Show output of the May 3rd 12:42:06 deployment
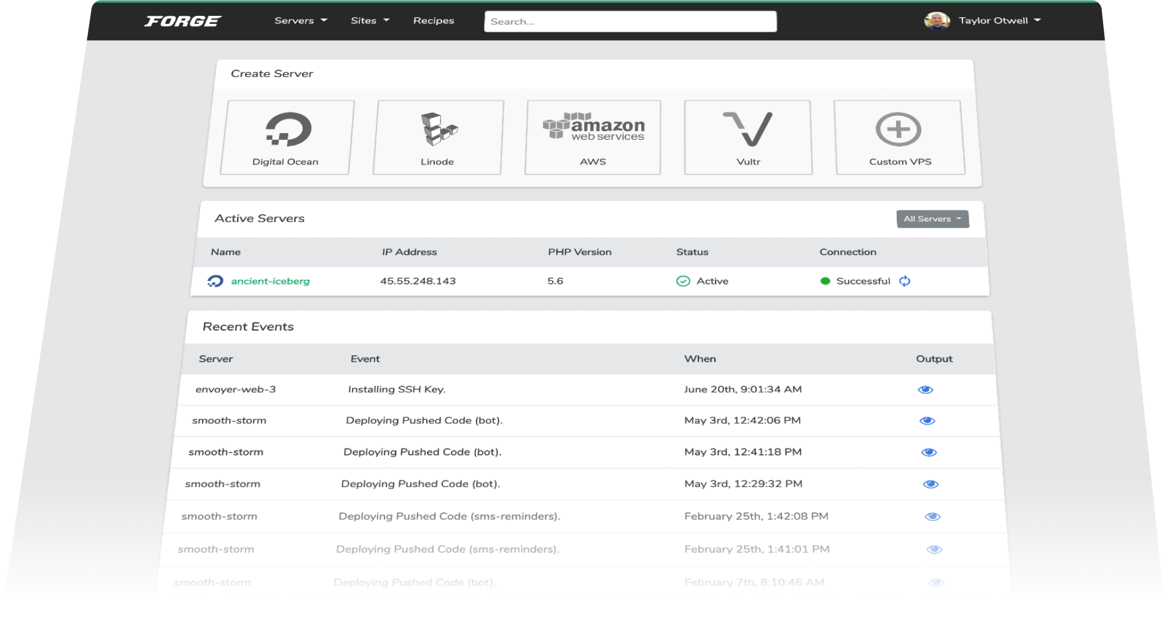The image size is (1167, 627). pyautogui.click(x=927, y=421)
